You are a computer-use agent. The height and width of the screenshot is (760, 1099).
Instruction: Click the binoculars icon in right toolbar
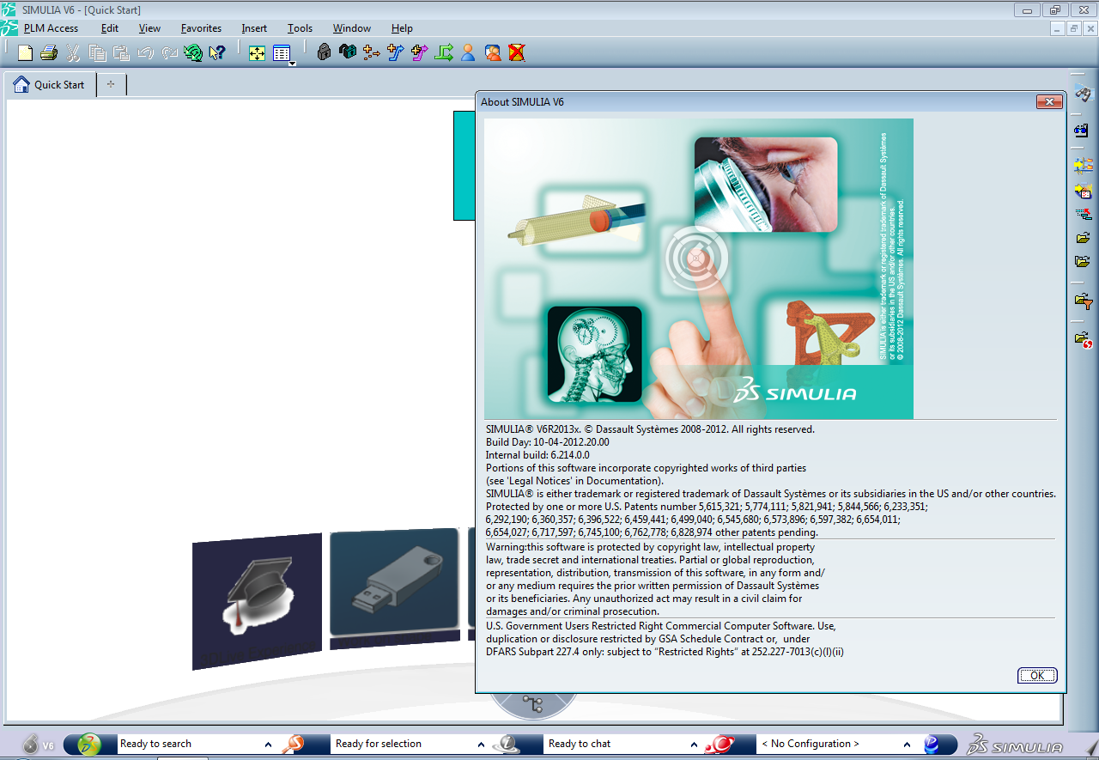(x=1084, y=92)
